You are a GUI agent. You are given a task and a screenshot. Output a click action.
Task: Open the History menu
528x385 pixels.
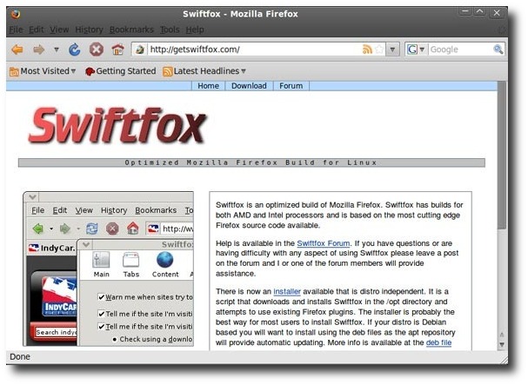pos(89,30)
